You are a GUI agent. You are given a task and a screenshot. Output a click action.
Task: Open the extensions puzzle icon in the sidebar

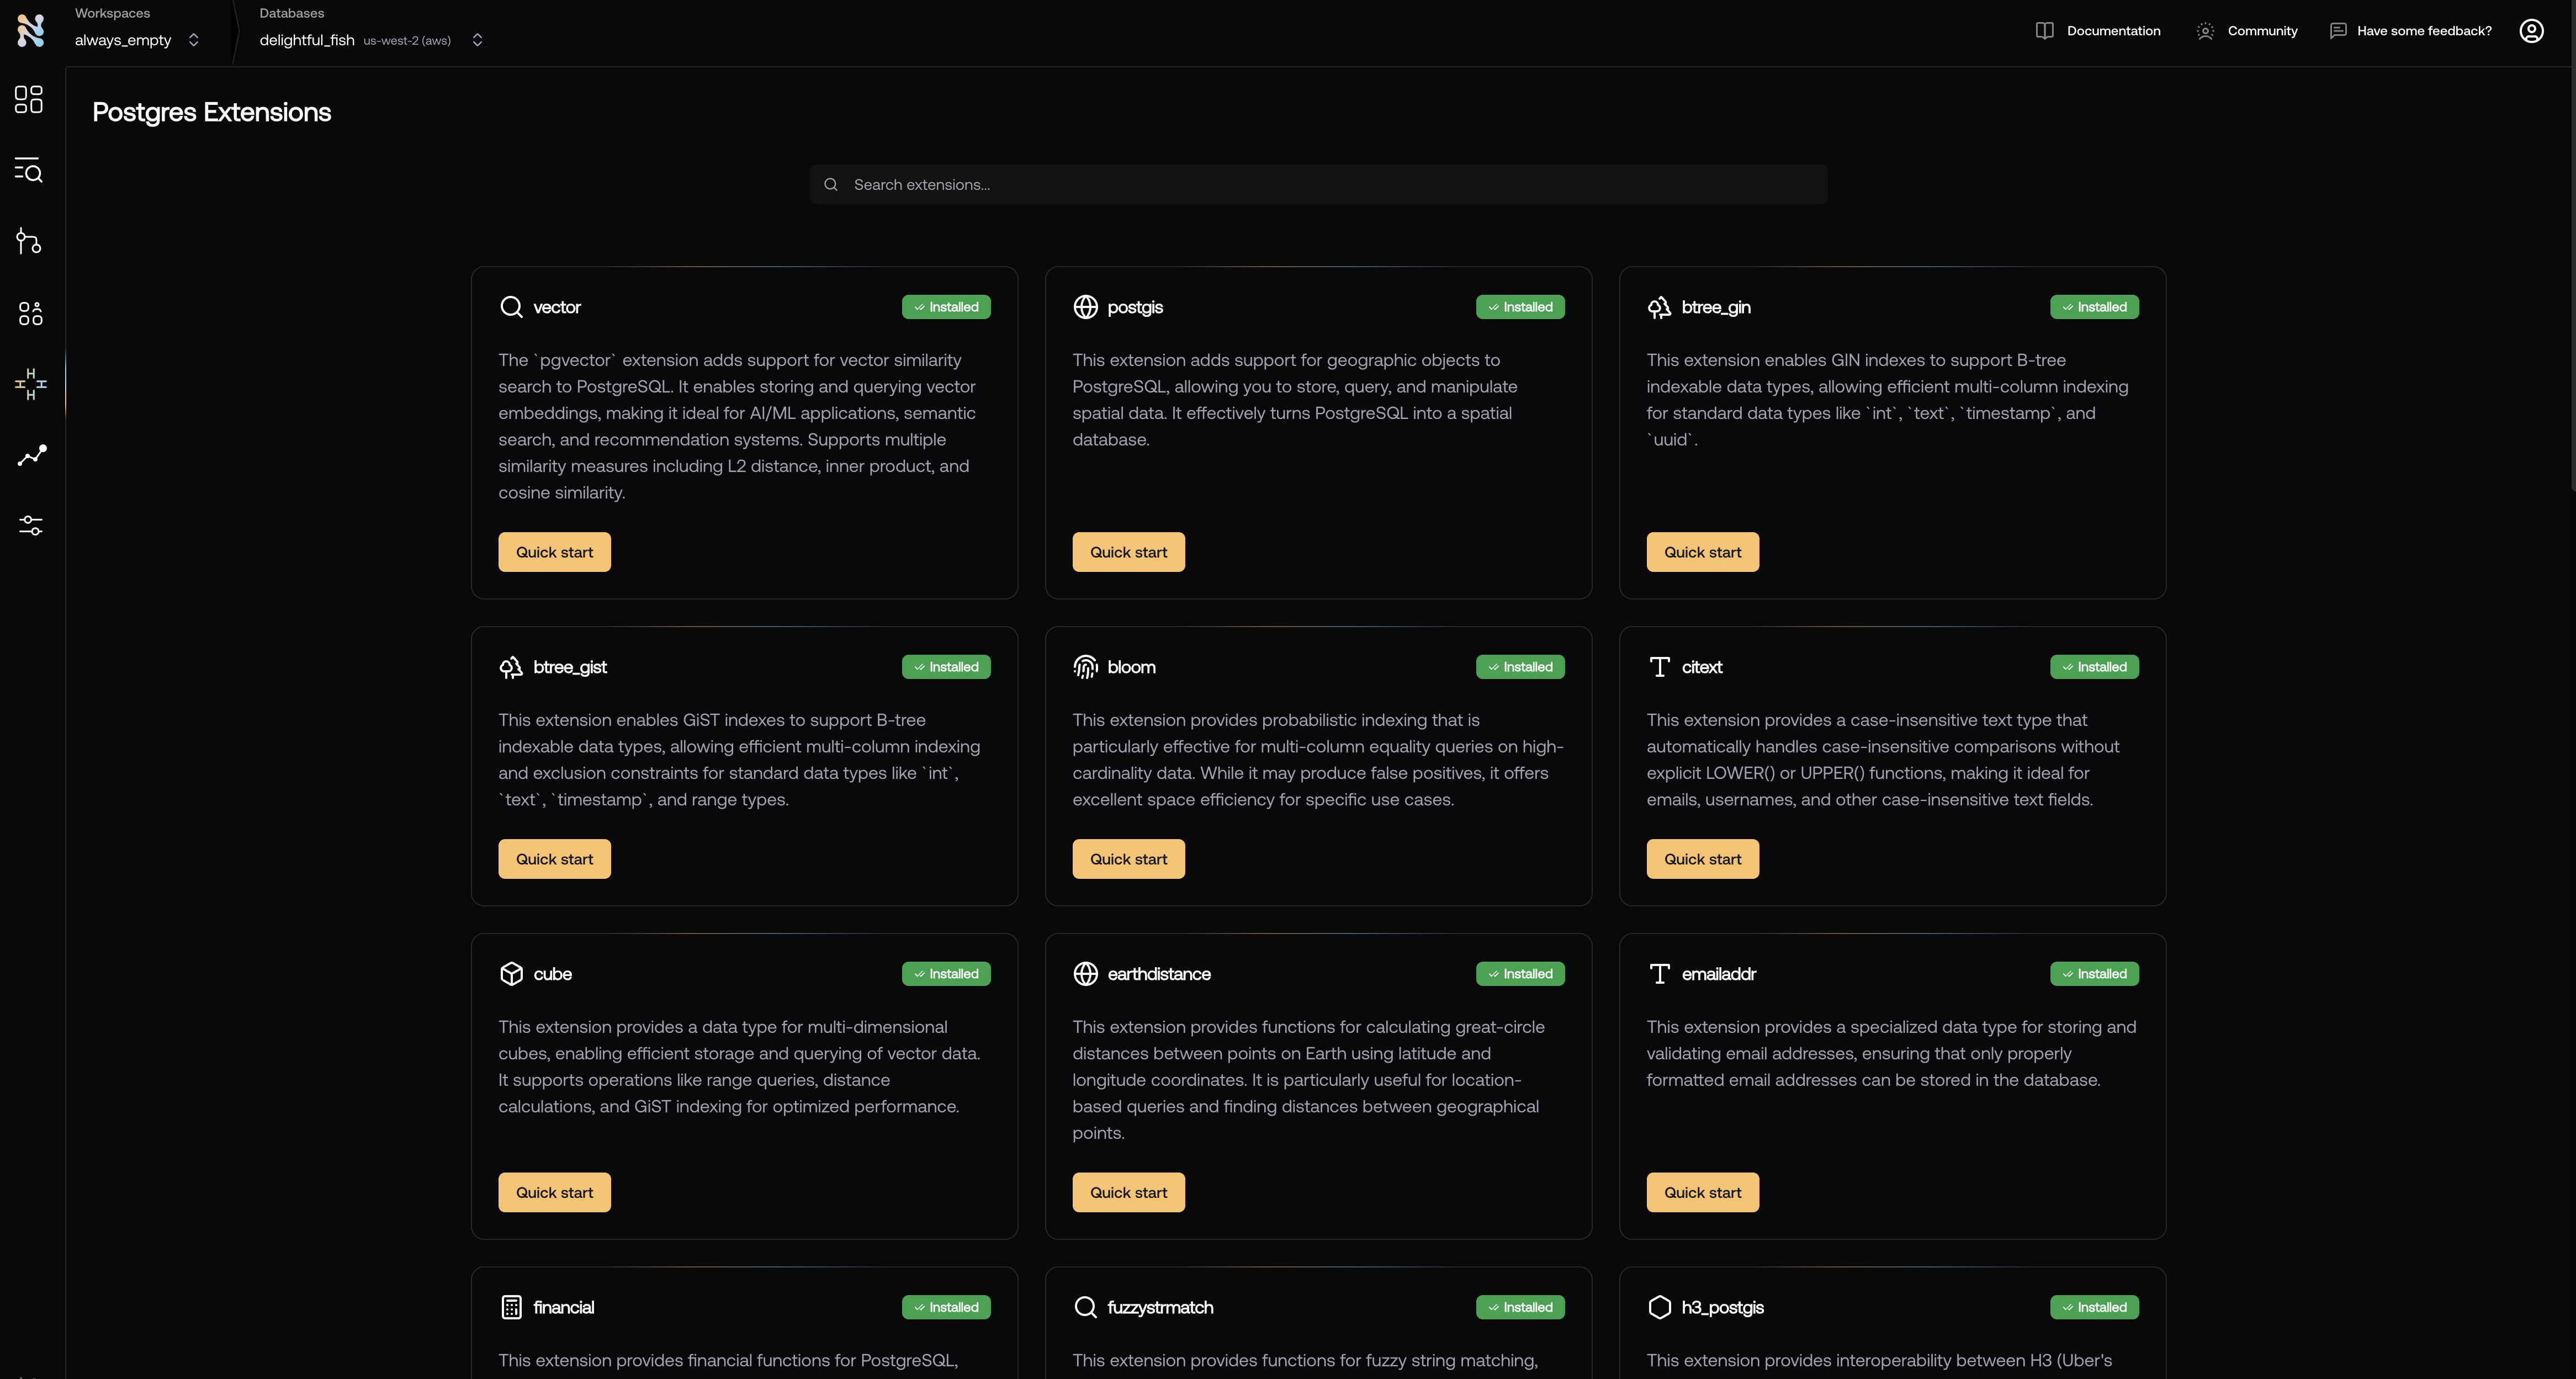click(x=30, y=384)
